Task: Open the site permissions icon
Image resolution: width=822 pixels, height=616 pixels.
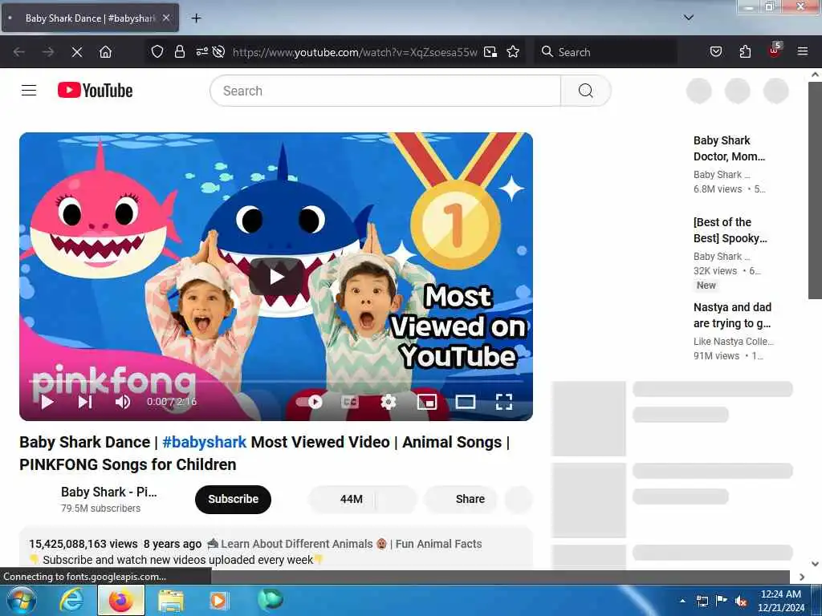Action: pyautogui.click(x=201, y=51)
